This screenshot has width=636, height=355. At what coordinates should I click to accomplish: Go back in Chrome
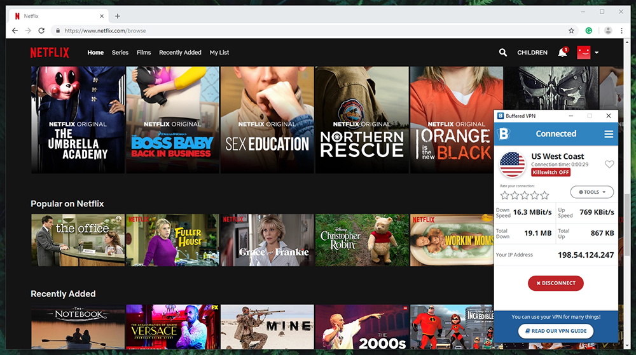15,30
